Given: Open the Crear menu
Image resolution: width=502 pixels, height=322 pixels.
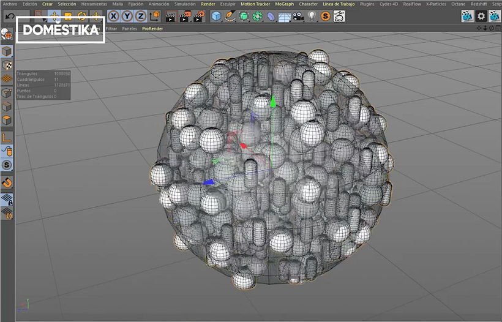Looking at the screenshot, I should click(x=47, y=4).
